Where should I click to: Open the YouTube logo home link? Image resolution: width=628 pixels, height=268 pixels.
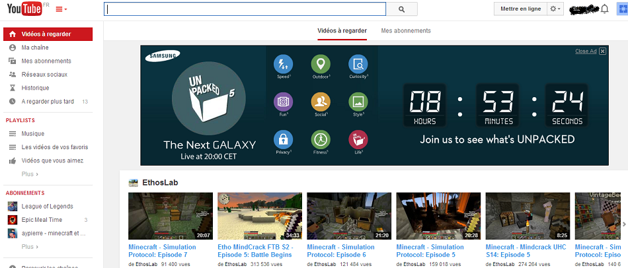click(x=24, y=9)
